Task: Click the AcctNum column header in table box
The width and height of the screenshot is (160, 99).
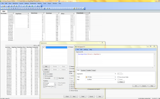Action: point(8,47)
